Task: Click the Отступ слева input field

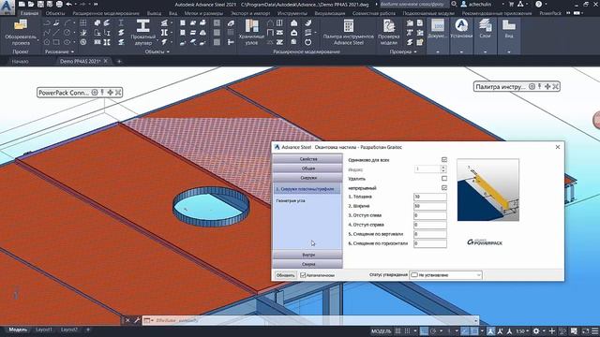Action: pos(429,215)
